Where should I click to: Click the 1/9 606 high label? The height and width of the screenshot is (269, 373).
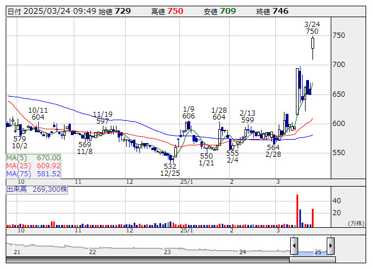coord(188,112)
